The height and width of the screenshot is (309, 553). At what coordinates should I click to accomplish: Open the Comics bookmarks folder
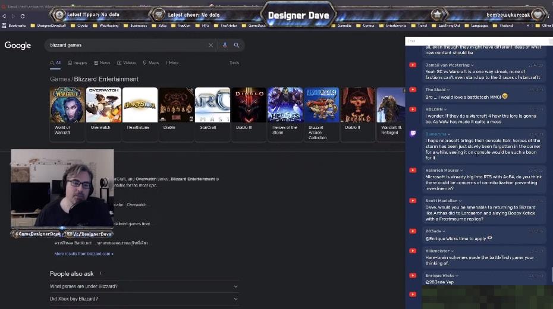365,26
